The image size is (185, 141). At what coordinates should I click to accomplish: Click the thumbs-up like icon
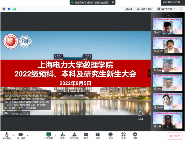pyautogui.click(x=140, y=114)
